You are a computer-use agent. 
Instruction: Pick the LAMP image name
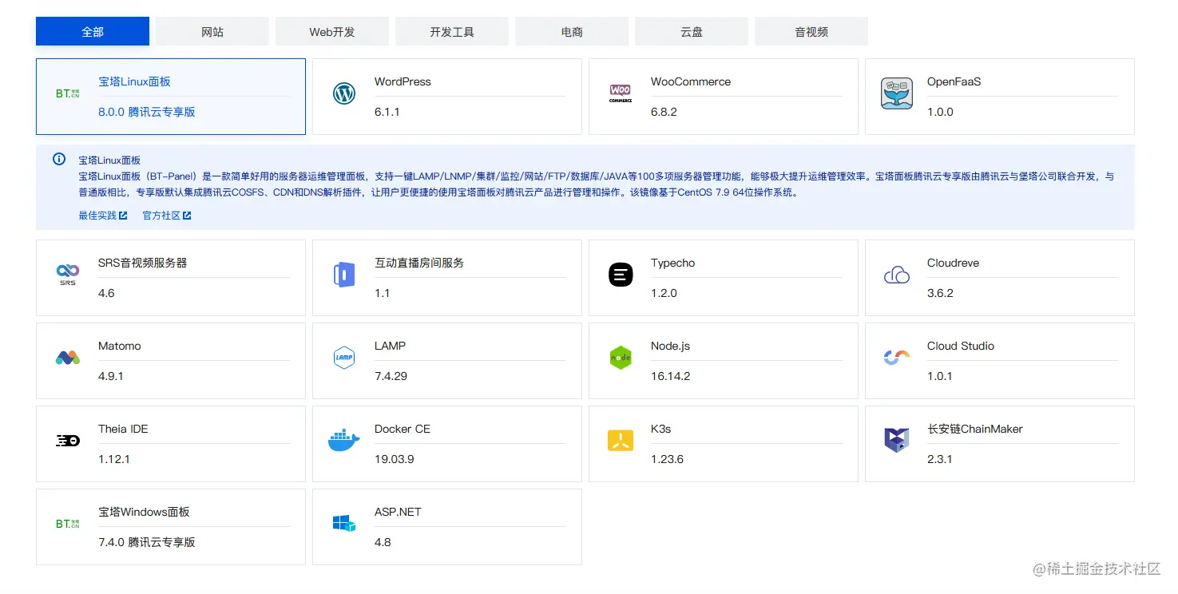(x=390, y=346)
